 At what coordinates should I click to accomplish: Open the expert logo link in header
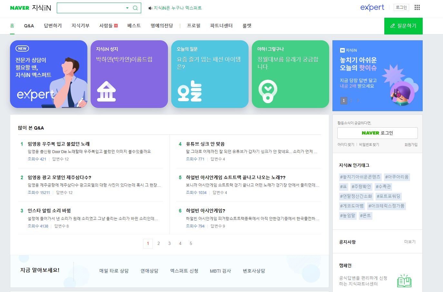[x=372, y=7]
